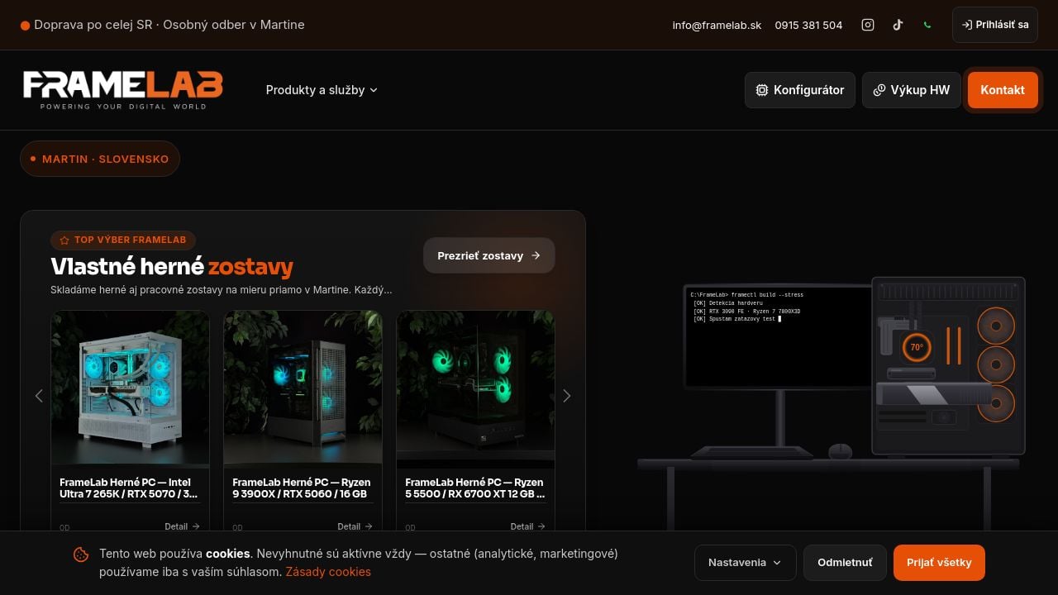Click the orange Kontakt button
Viewport: 1058px width, 595px height.
coord(1003,90)
